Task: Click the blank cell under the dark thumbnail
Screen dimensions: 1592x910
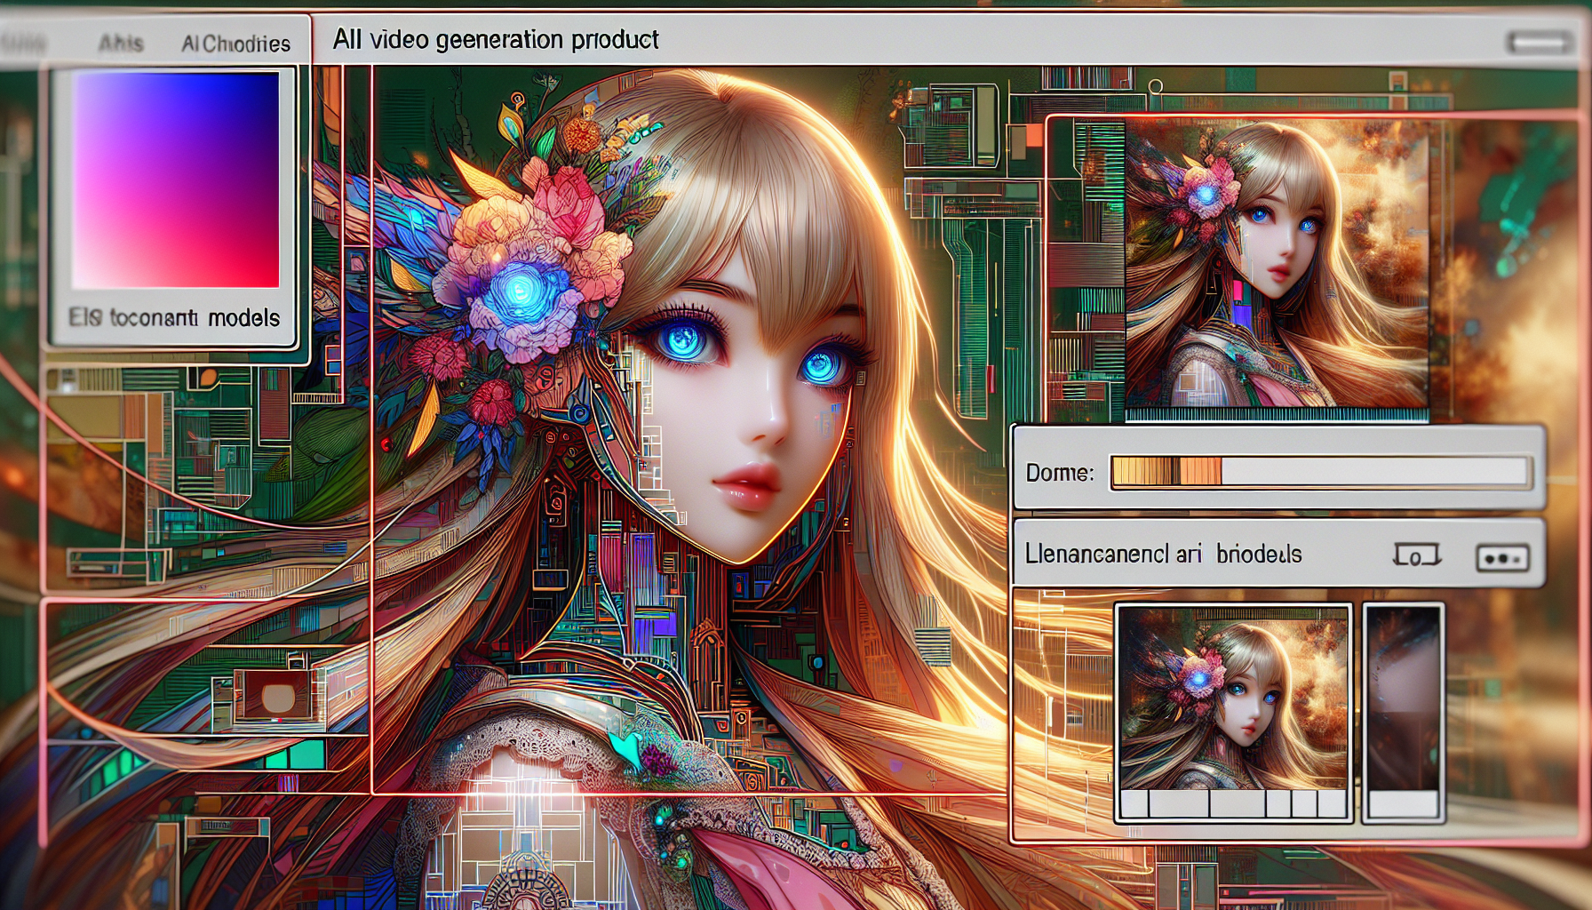Action: coord(1403,804)
